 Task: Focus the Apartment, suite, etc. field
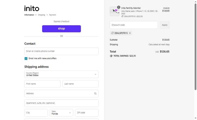(62, 103)
